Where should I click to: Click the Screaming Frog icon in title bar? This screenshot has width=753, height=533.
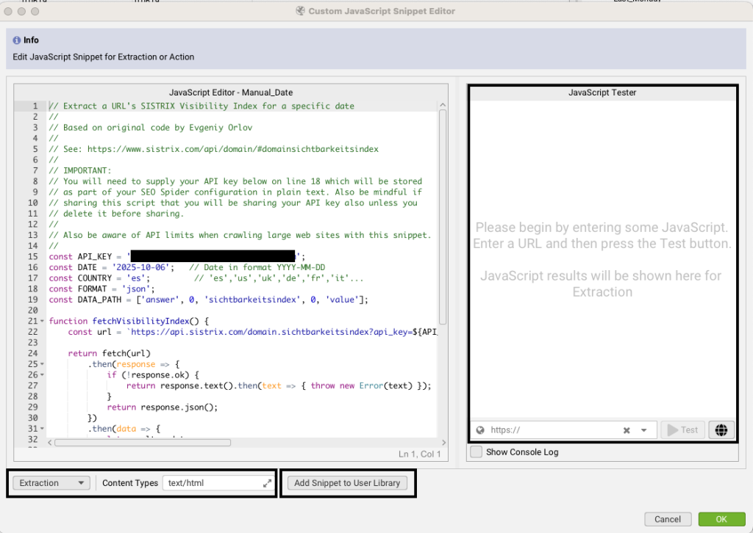[x=300, y=11]
